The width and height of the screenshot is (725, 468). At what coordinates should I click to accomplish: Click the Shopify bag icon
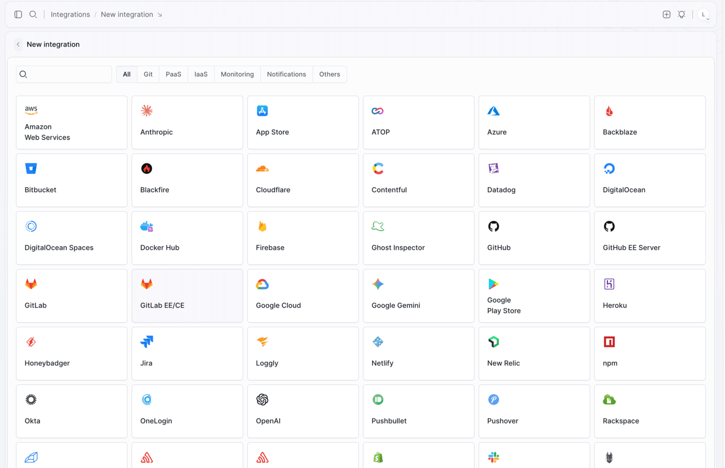click(x=378, y=457)
